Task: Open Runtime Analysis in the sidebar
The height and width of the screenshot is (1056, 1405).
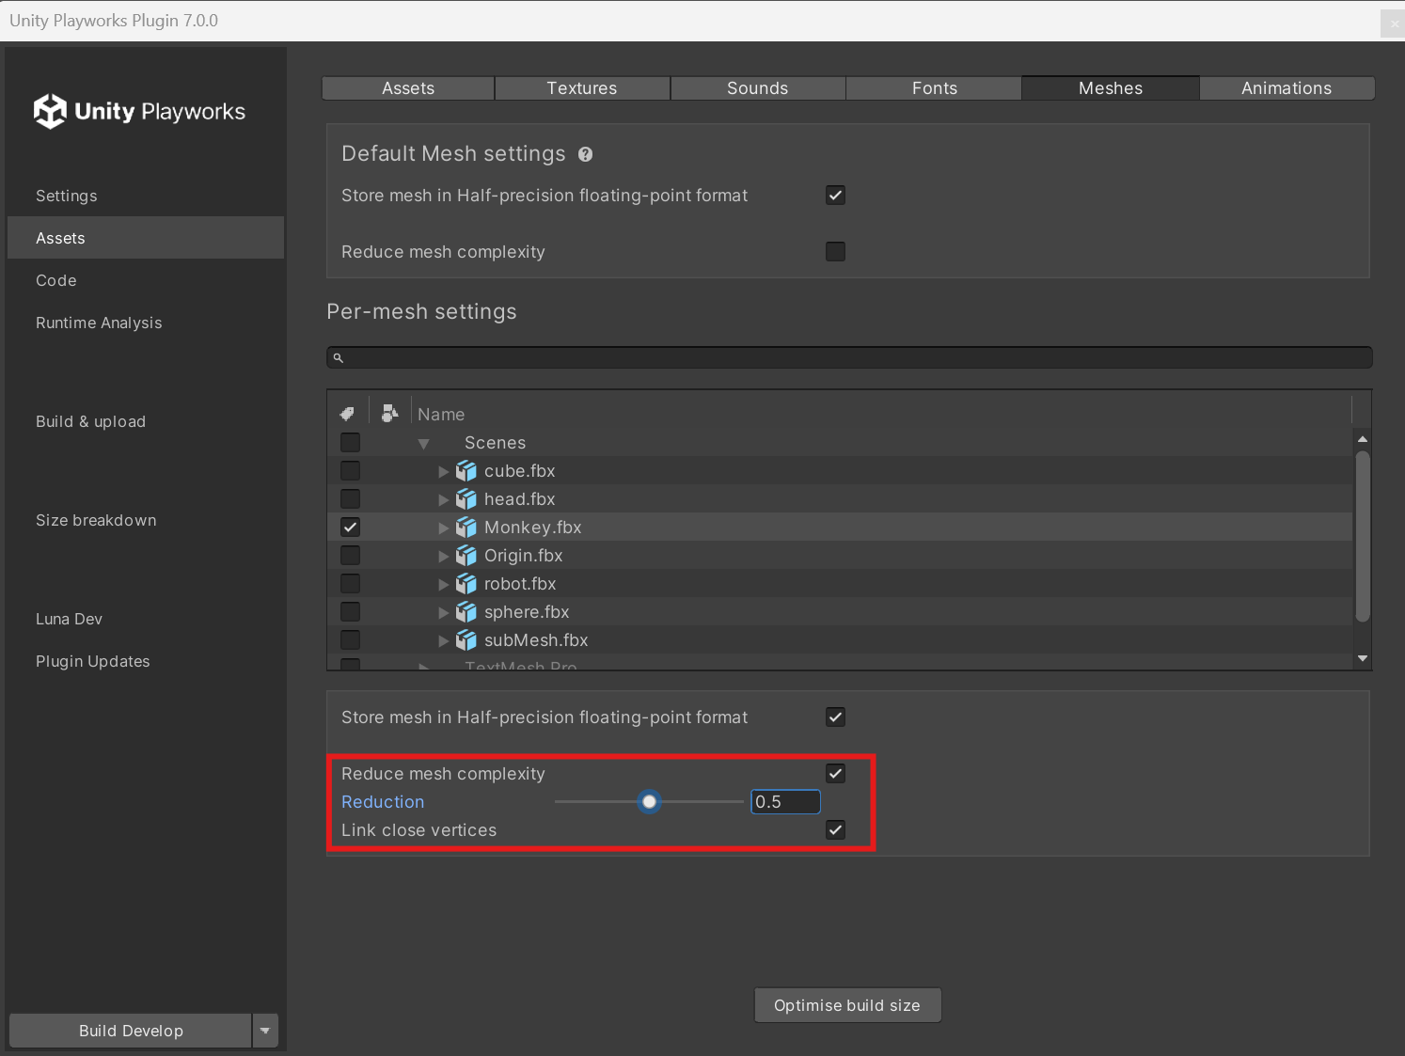Action: 99,323
